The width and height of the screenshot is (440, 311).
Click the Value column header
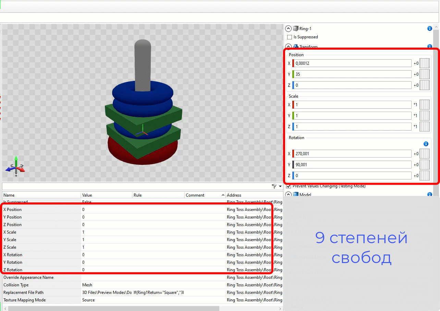coord(107,195)
